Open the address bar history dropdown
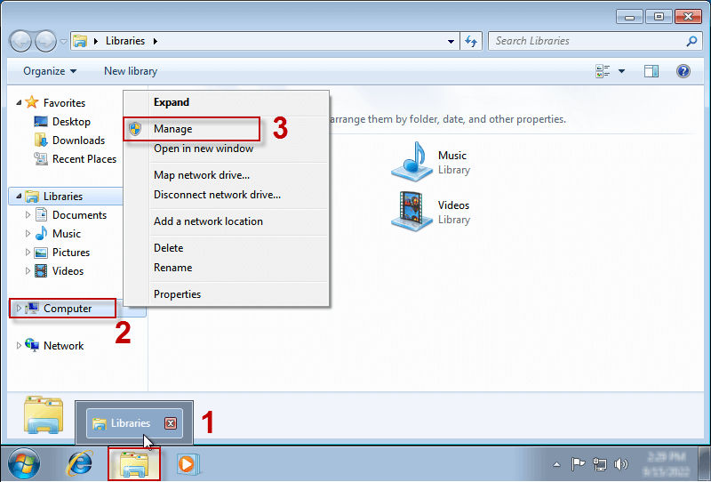This screenshot has width=711, height=482. 451,41
